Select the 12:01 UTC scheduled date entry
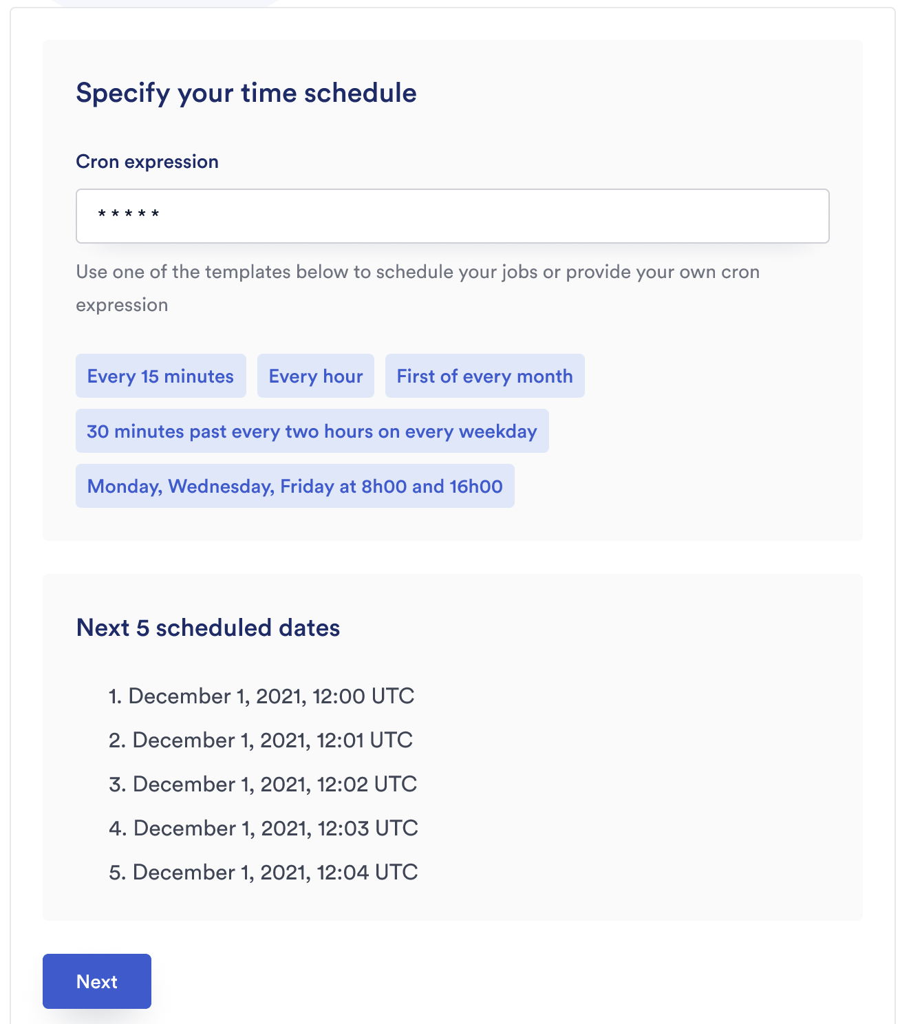900x1024 pixels. pos(272,740)
